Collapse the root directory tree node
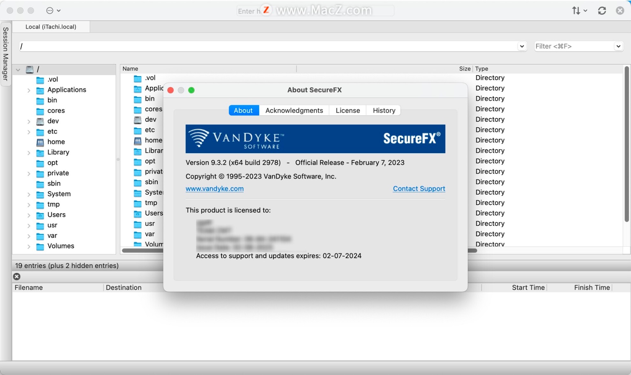Image resolution: width=631 pixels, height=375 pixels. pos(18,69)
